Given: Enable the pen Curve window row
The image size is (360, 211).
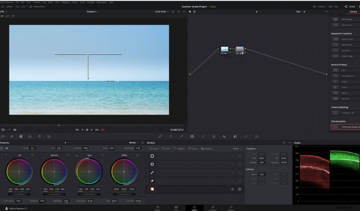Looking at the screenshot, I should tap(152, 181).
